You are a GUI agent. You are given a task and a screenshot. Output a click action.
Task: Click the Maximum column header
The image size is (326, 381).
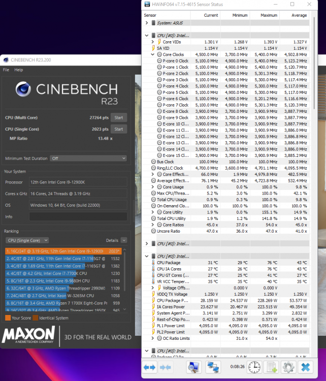click(x=269, y=15)
